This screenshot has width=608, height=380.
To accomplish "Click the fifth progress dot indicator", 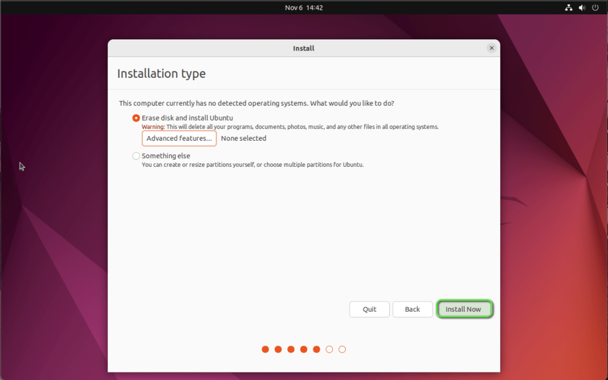I will 317,349.
